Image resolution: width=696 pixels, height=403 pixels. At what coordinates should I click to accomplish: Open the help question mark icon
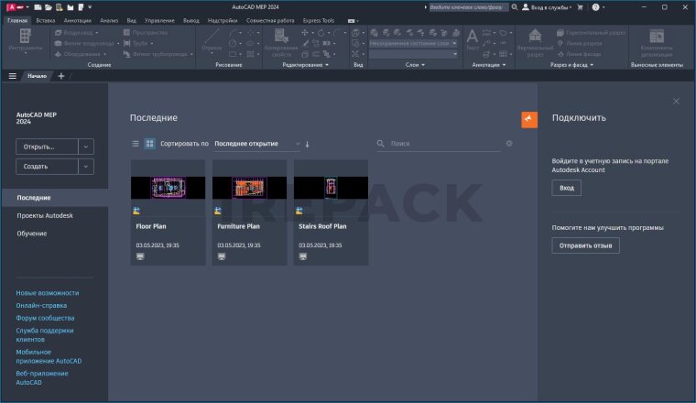(597, 6)
